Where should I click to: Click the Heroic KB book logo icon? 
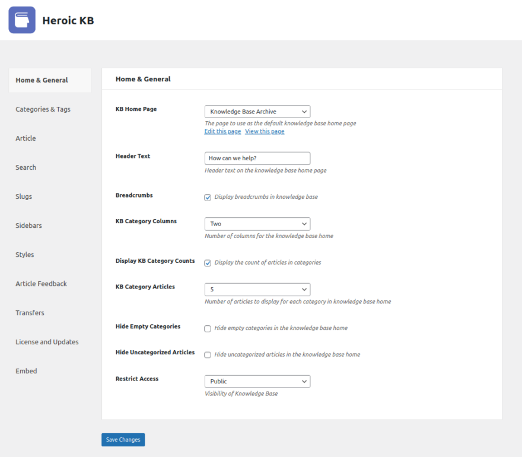(x=21, y=20)
